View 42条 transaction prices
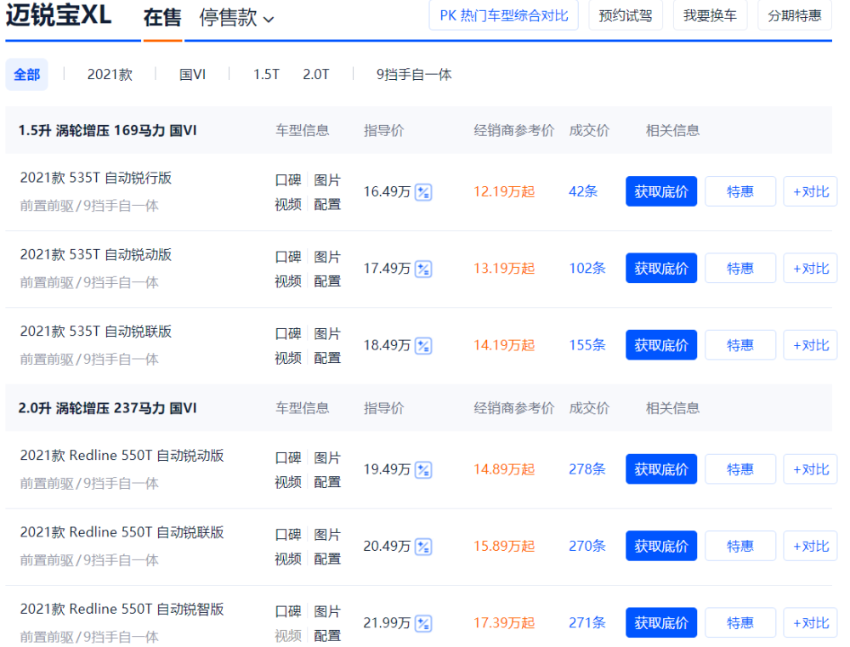The width and height of the screenshot is (850, 647). pyautogui.click(x=583, y=191)
